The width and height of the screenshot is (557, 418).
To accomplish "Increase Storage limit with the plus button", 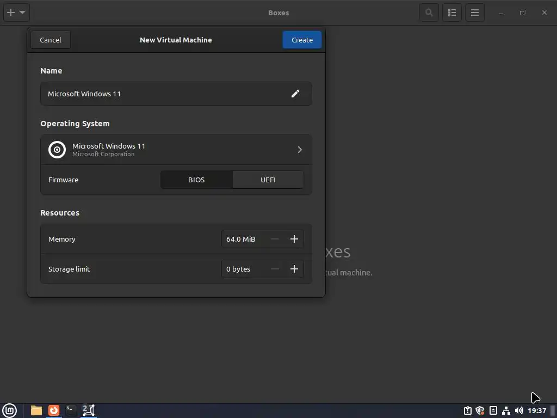I will pos(294,269).
